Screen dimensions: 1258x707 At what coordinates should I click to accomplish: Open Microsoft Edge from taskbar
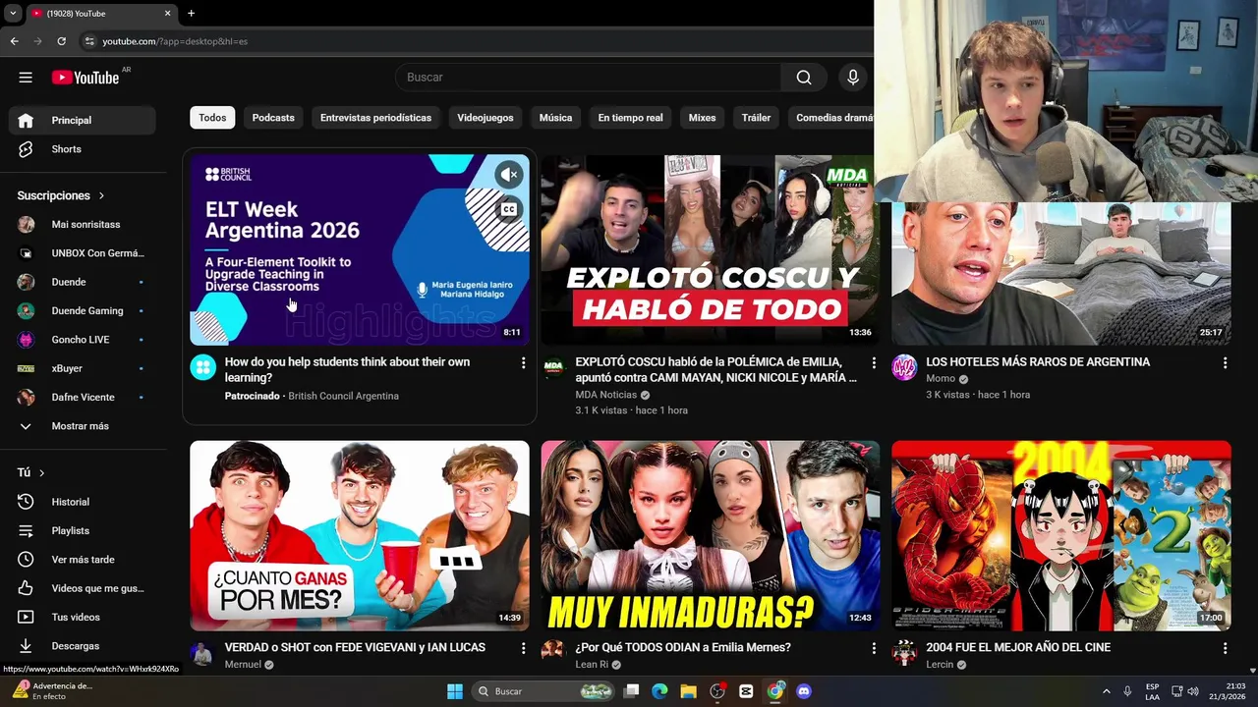tap(659, 691)
